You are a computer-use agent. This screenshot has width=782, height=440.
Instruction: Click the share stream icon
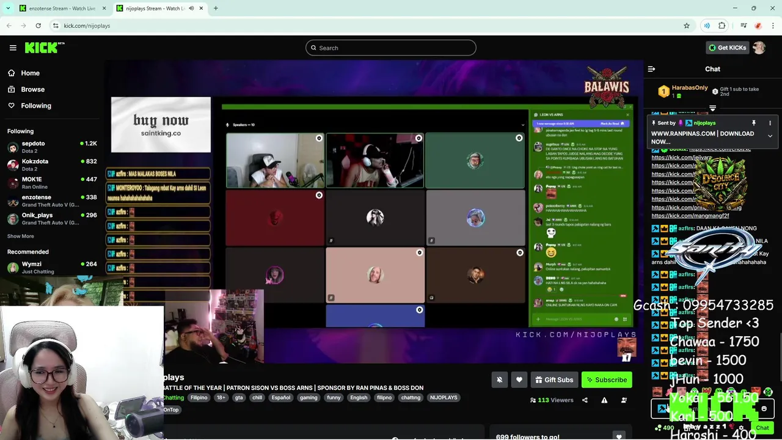click(585, 400)
